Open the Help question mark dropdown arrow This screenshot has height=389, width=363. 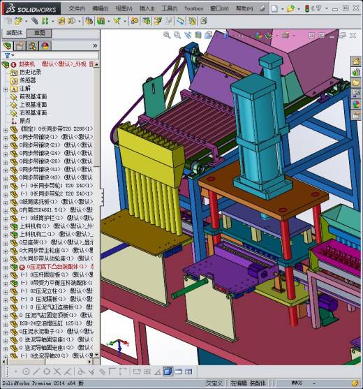tap(326, 9)
